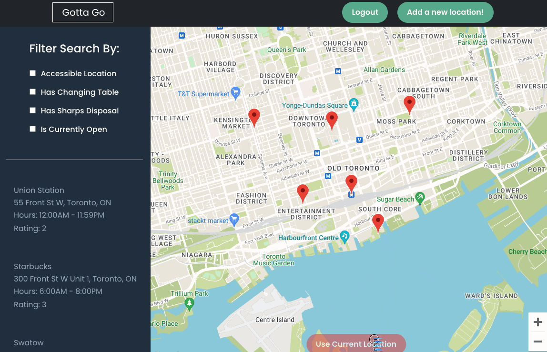Tick the Is Currently Open checkbox
The width and height of the screenshot is (547, 352).
[33, 129]
